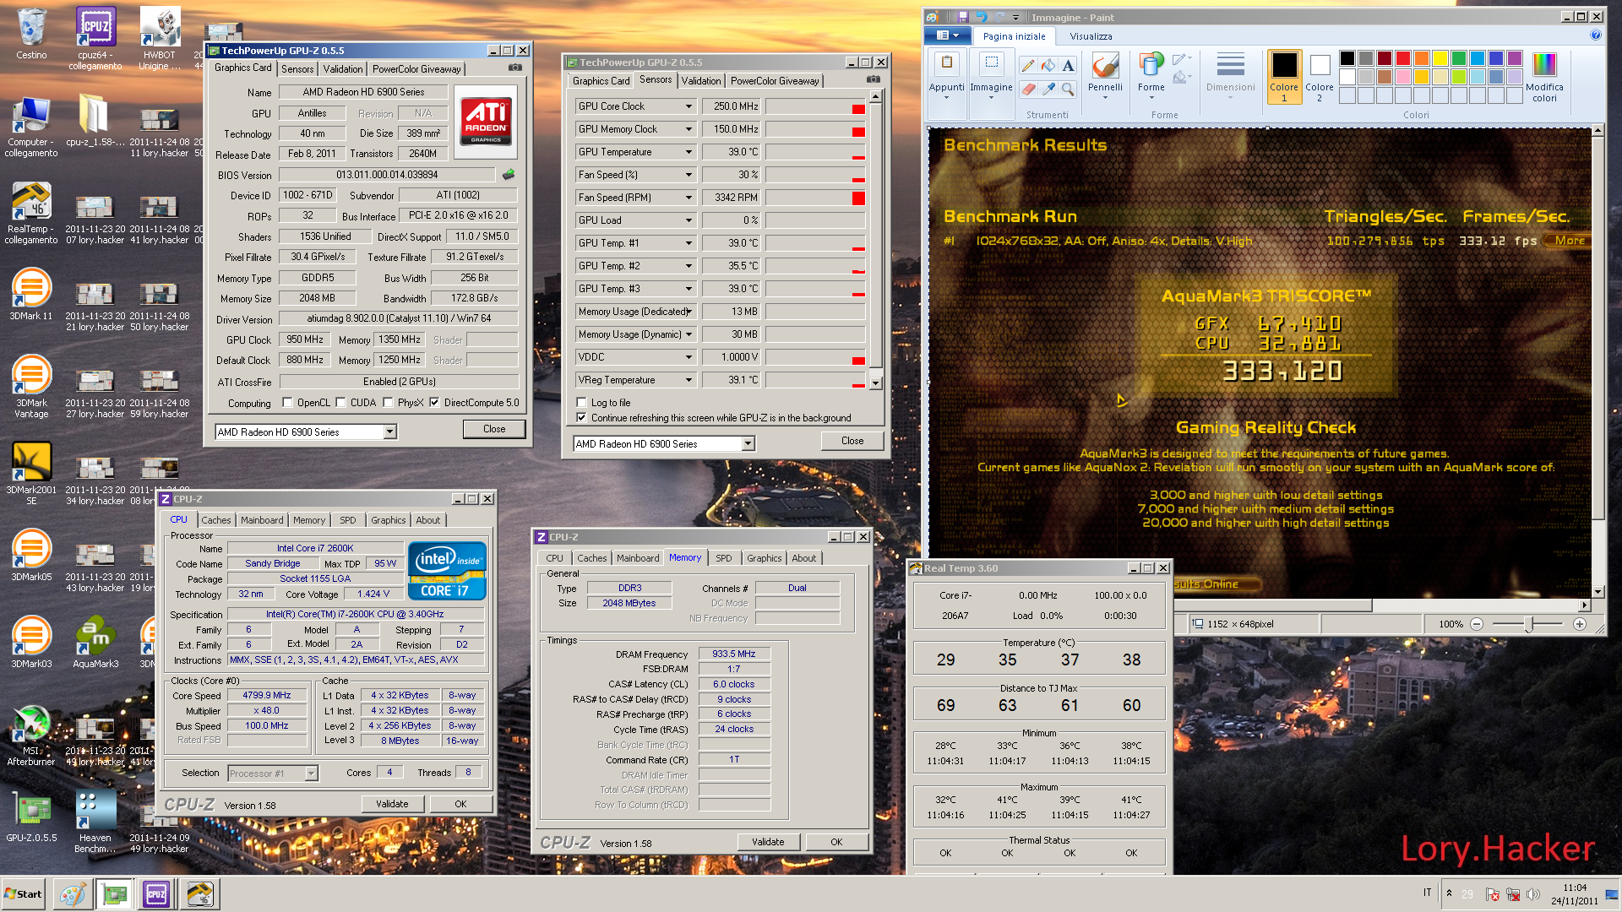The image size is (1622, 912).
Task: Open the 3DMark 11 desktop icon
Action: (31, 294)
